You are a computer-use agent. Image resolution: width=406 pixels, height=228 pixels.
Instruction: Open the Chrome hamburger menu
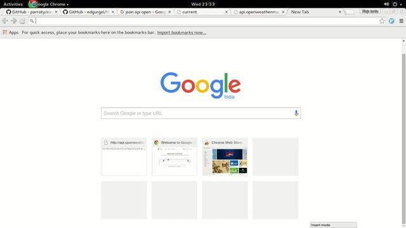[x=401, y=21]
